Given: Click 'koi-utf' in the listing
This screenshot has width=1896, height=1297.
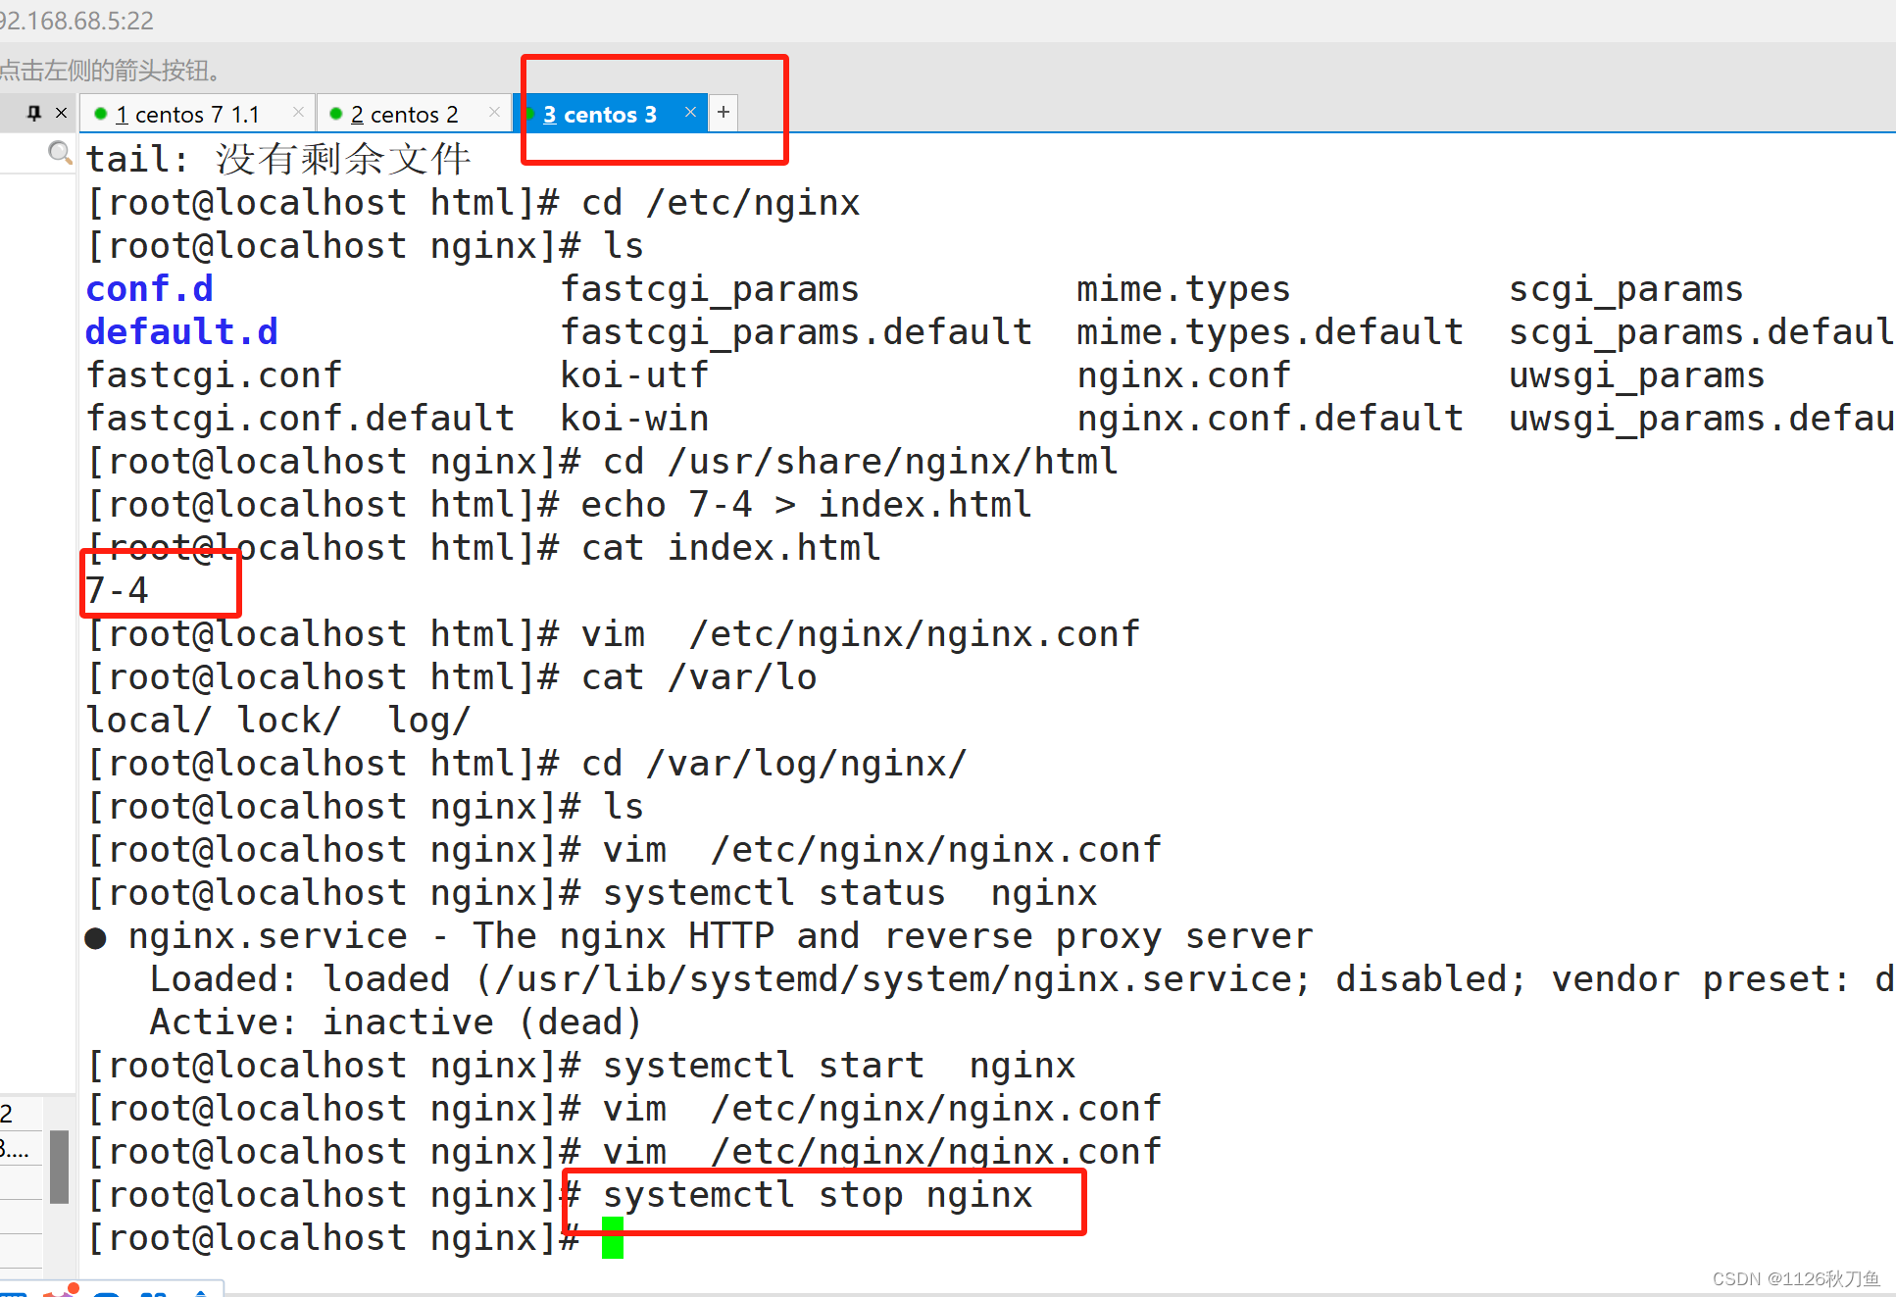Looking at the screenshot, I should (x=634, y=375).
